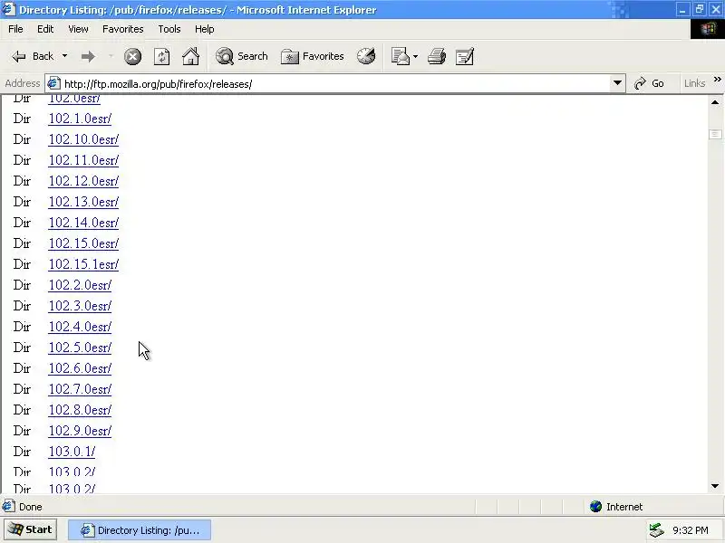725x543 pixels.
Task: Open the 102.8.0esr/ directory link
Action: [80, 410]
